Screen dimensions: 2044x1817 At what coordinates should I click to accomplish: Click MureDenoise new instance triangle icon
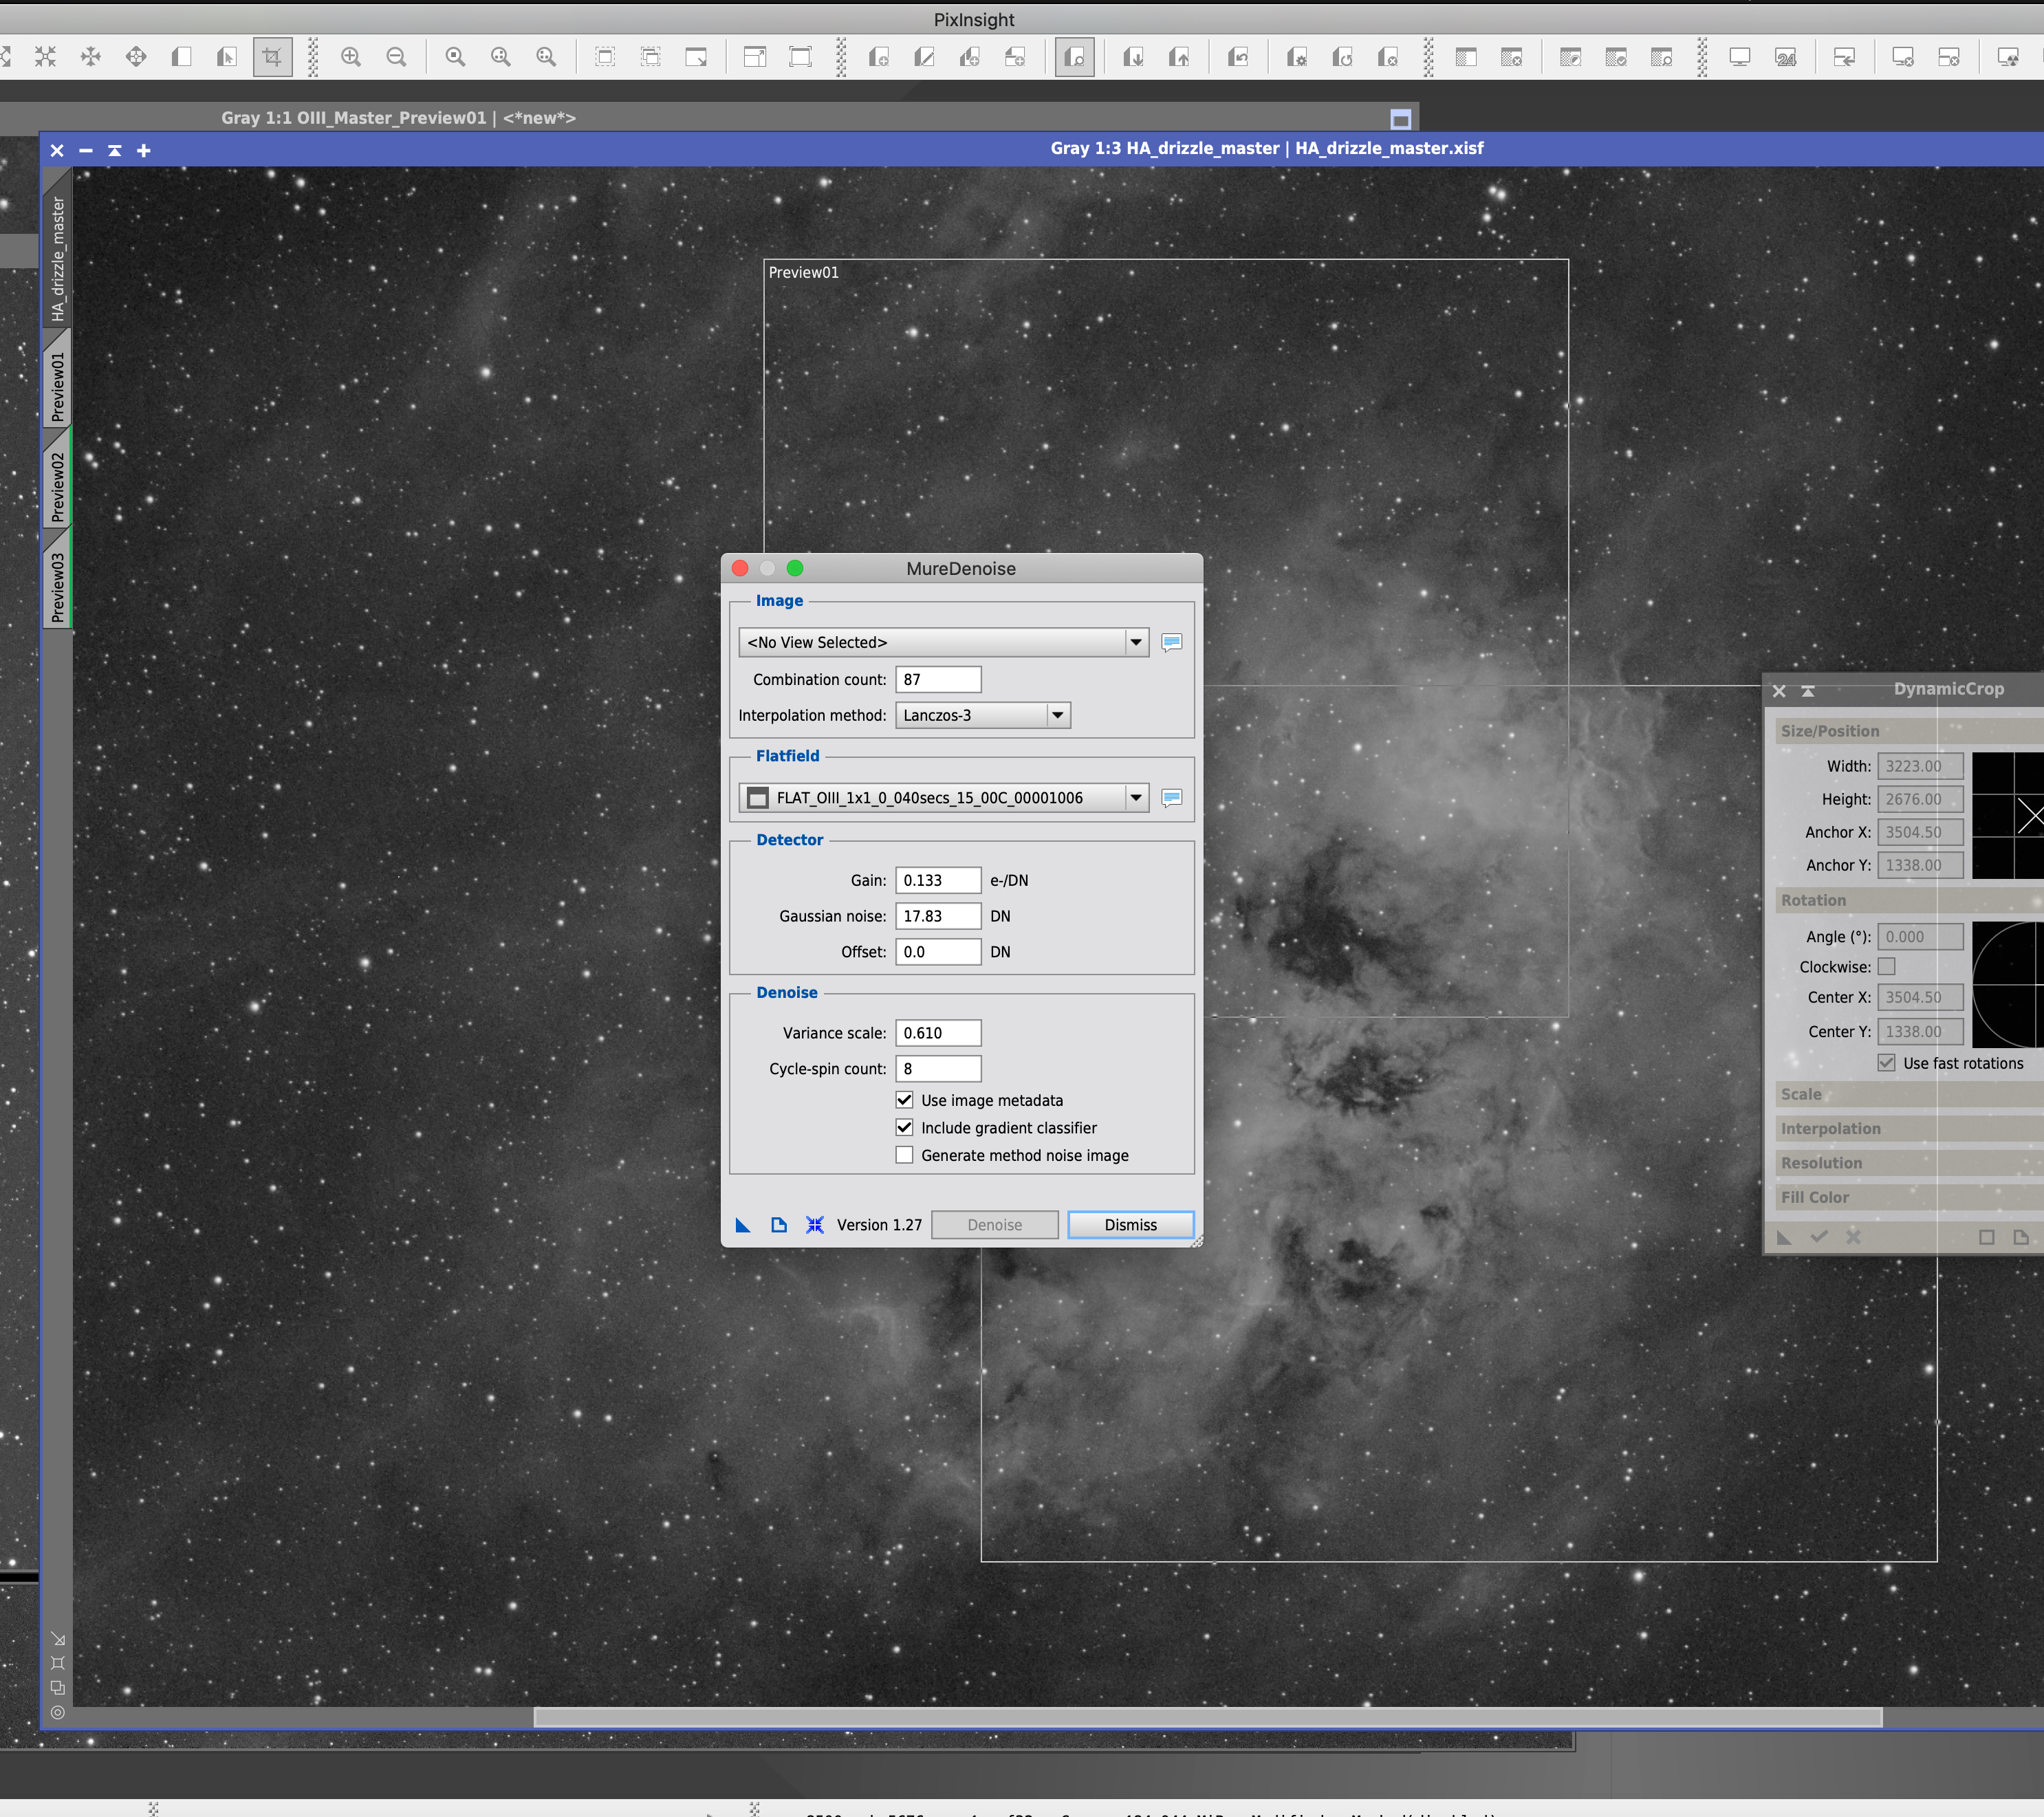click(743, 1225)
